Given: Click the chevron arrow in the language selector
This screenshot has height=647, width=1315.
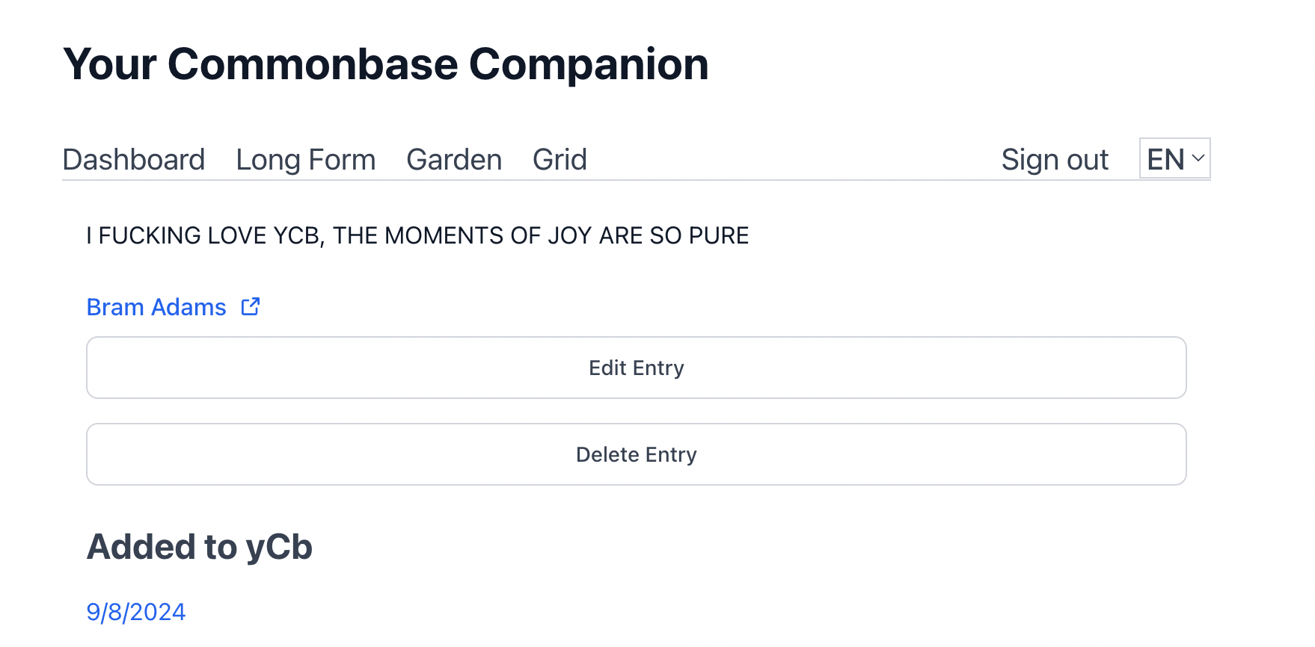Looking at the screenshot, I should click(x=1198, y=158).
